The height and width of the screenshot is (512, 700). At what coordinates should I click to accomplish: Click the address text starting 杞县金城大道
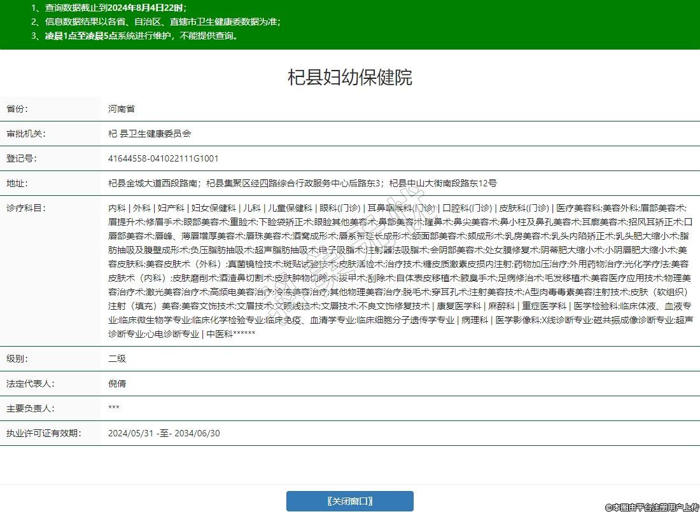(x=302, y=183)
